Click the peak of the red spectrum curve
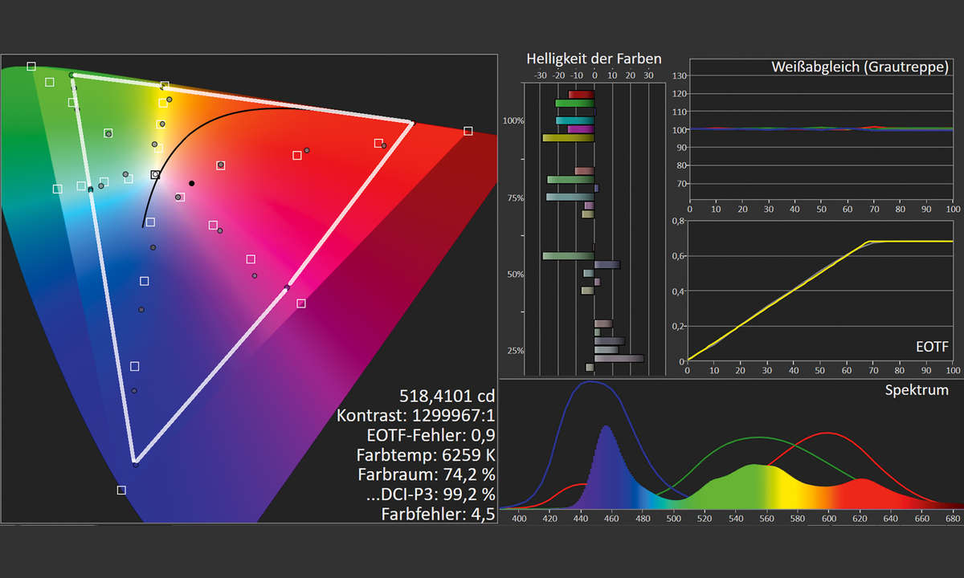 point(827,433)
